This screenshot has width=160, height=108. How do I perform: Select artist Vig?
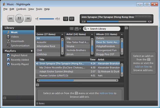(78, 38)
